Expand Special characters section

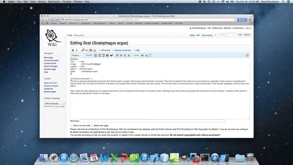tap(122, 50)
